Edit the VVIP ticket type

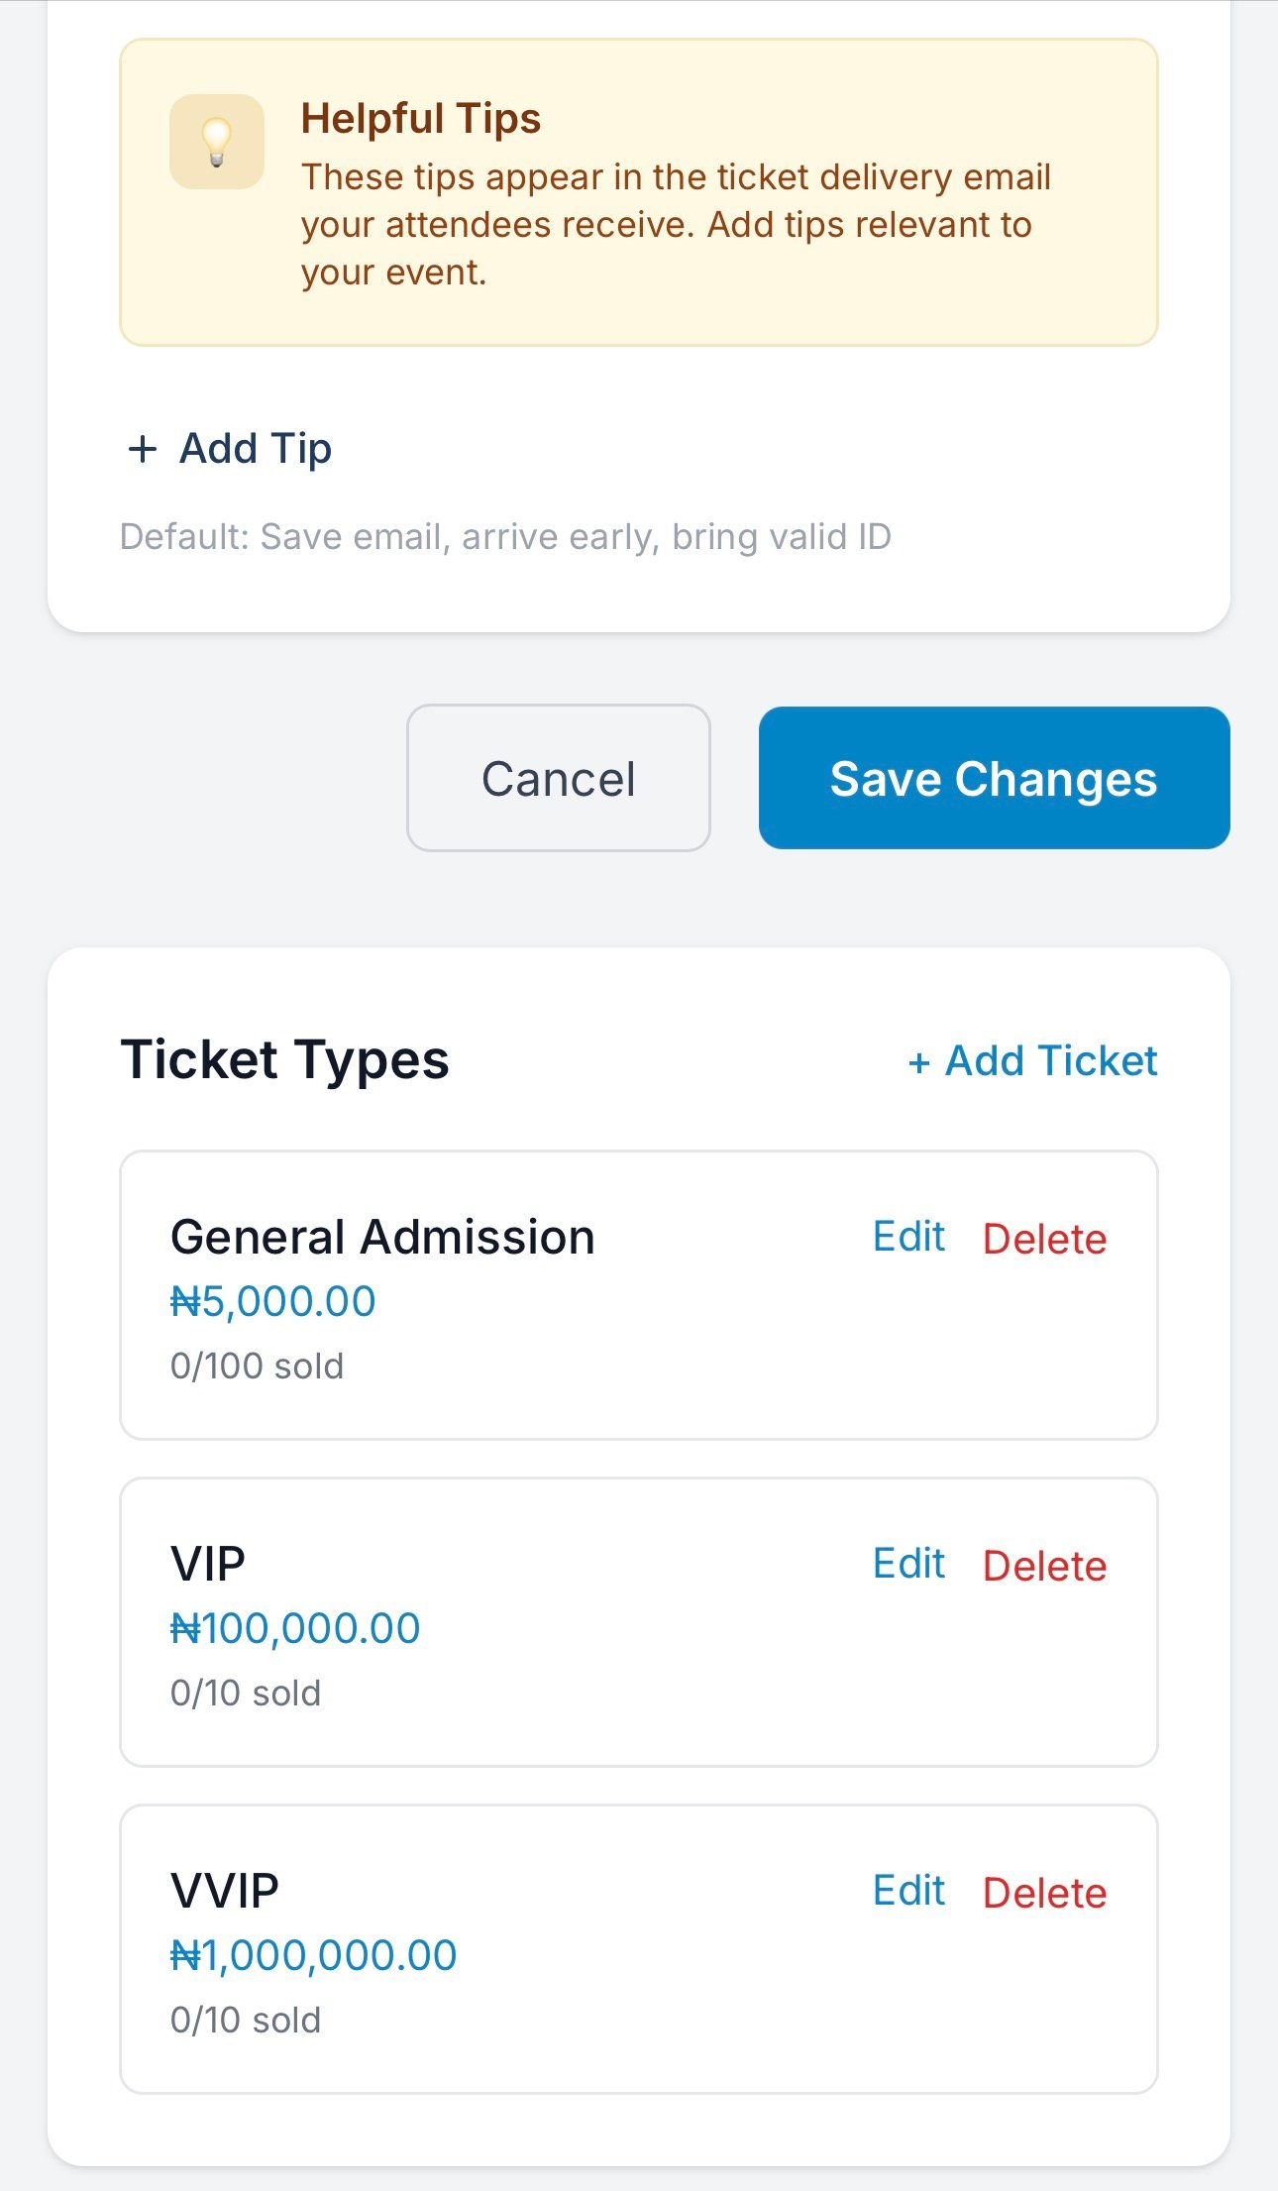[x=908, y=1891]
